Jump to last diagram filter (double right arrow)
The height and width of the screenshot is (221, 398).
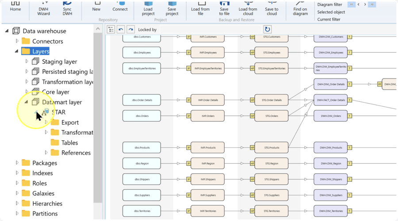pyautogui.click(x=372, y=4)
